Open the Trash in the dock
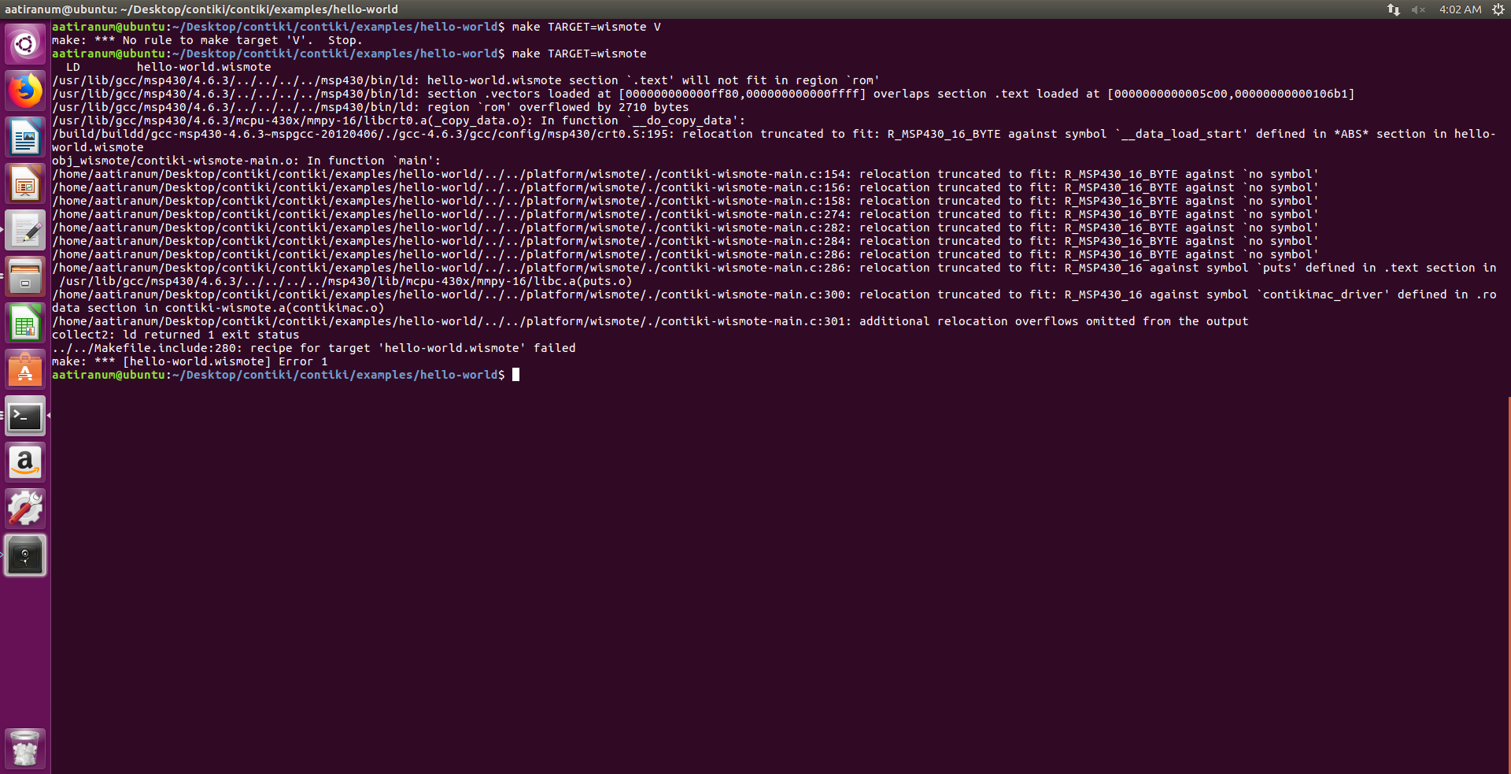The image size is (1511, 774). [x=25, y=748]
